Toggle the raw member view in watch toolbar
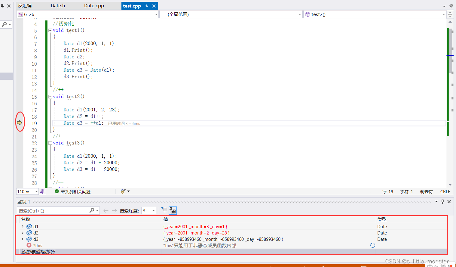Viewport: 456px width, 267px height. [173, 210]
